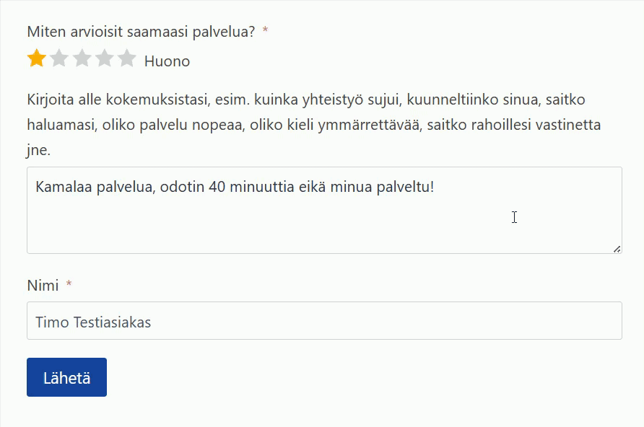Image resolution: width=644 pixels, height=427 pixels.
Task: Place cursor on "40" in review text
Action: click(x=217, y=188)
